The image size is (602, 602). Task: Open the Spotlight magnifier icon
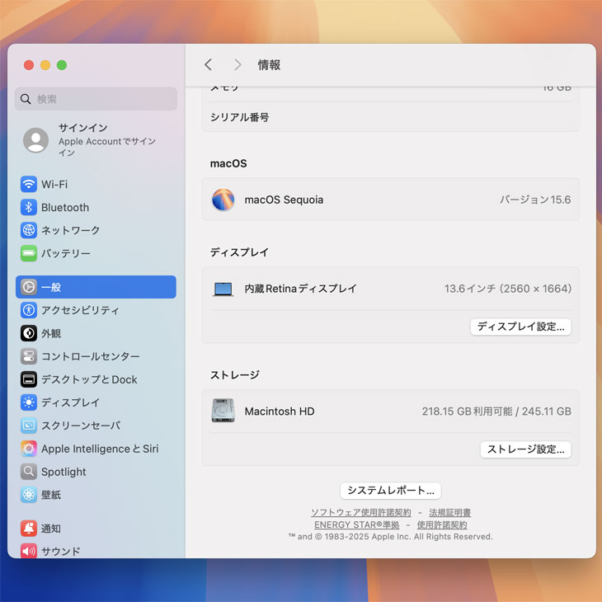click(29, 472)
